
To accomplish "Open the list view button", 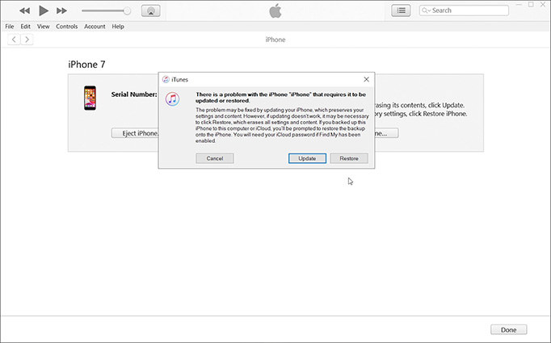I will click(x=401, y=10).
